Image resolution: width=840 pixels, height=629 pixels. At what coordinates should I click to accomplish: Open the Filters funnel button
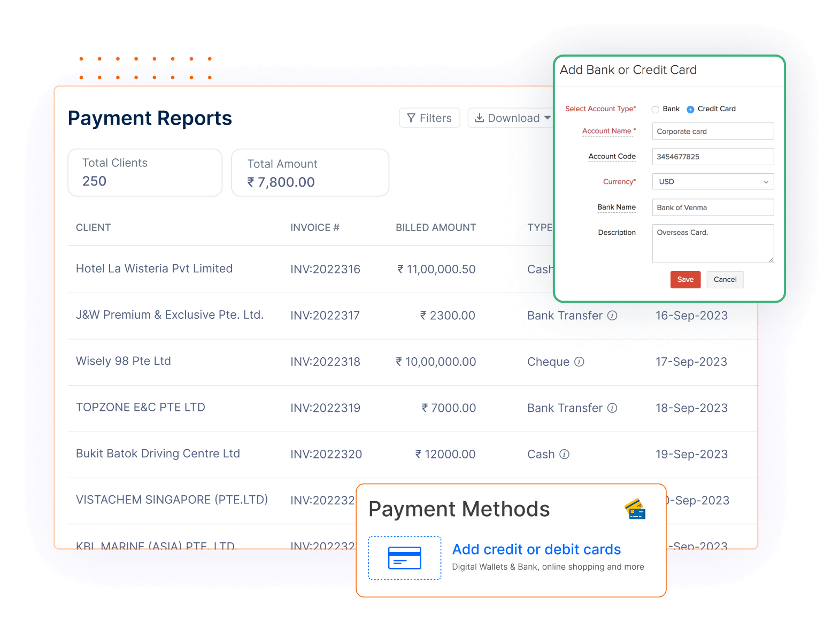point(429,118)
